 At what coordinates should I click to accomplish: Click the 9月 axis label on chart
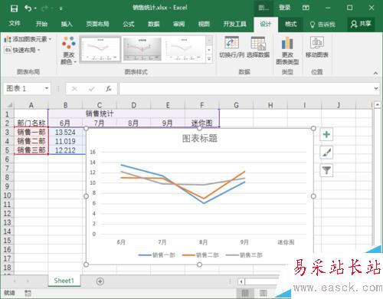click(x=244, y=242)
